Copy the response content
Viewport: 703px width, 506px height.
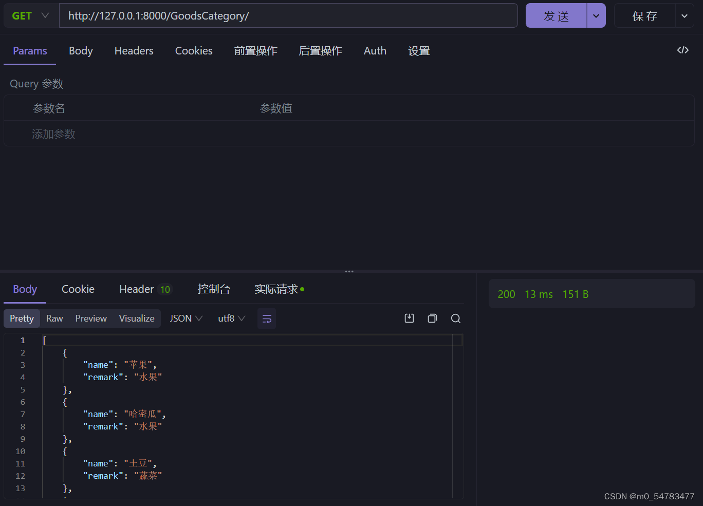pyautogui.click(x=432, y=318)
